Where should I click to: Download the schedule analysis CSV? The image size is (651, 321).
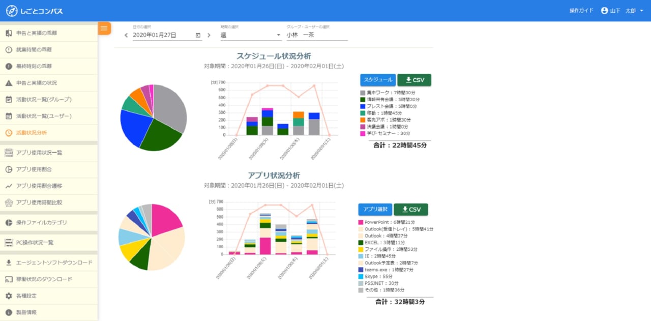[414, 80]
